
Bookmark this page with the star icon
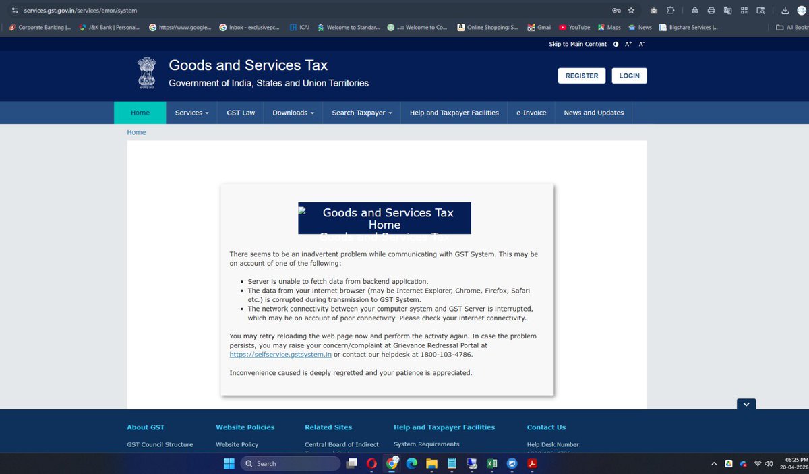pyautogui.click(x=631, y=11)
